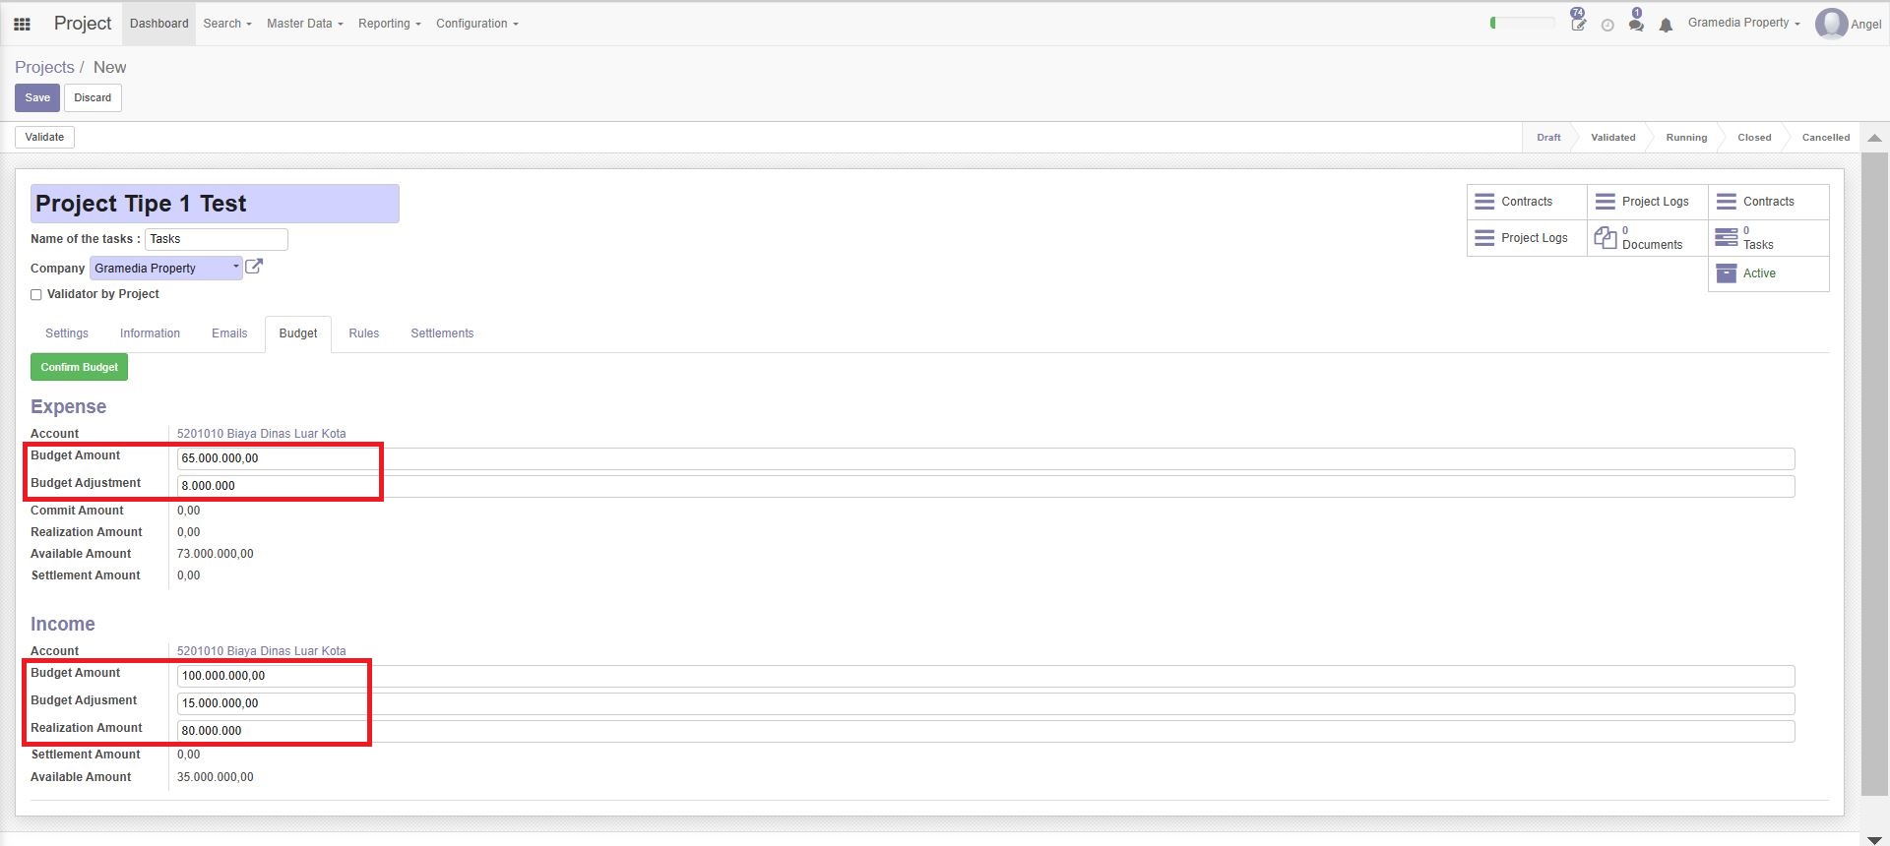1890x846 pixels.
Task: Enable Validator by Project checkbox
Action: pos(36,294)
